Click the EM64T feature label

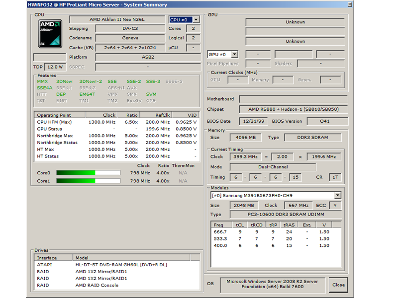[87, 94]
